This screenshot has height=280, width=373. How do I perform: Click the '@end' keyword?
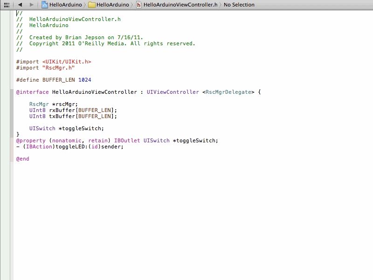(x=22, y=159)
